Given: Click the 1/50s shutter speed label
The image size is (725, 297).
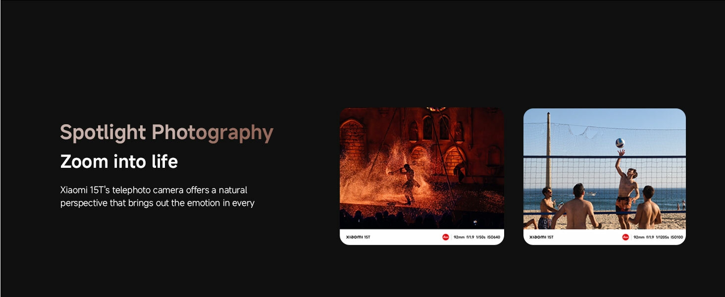Looking at the screenshot, I should pos(480,237).
